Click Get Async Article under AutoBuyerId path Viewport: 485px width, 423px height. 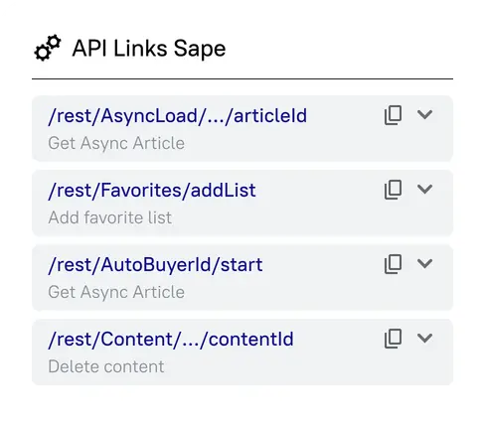(116, 293)
